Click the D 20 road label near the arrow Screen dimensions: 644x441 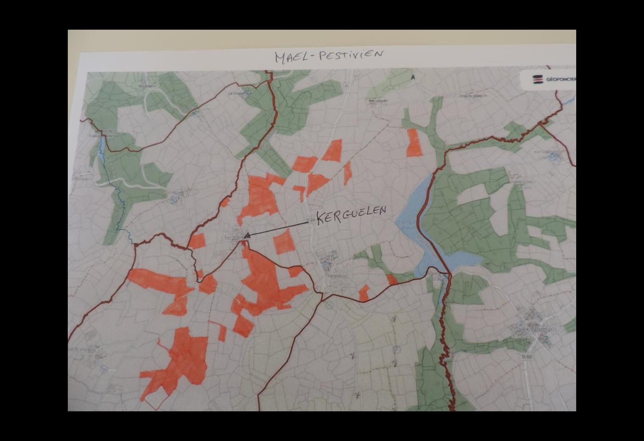click(x=311, y=220)
